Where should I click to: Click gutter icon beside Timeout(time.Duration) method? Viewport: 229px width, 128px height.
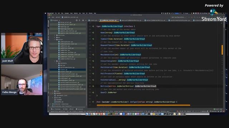93,39
